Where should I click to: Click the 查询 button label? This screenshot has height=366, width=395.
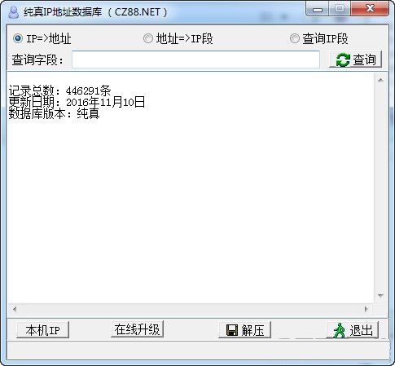coord(364,60)
